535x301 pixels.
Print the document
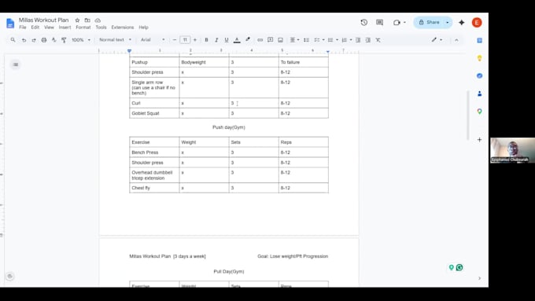tap(44, 40)
